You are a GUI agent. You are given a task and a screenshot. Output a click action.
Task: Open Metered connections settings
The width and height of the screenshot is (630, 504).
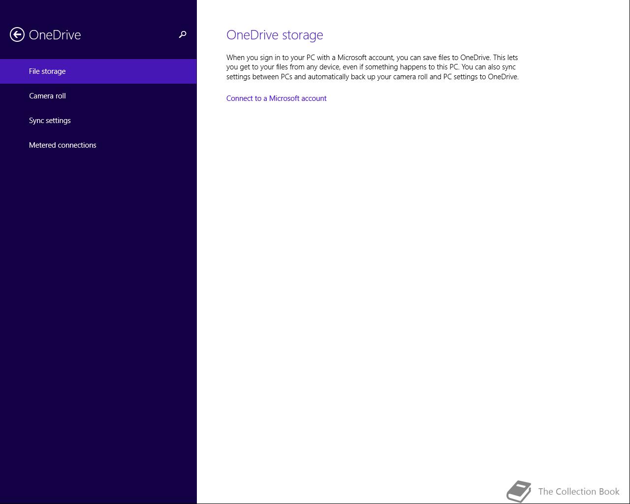[x=98, y=145]
